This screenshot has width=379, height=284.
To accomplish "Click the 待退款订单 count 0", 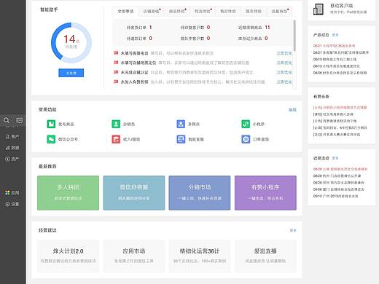I will (x=151, y=39).
